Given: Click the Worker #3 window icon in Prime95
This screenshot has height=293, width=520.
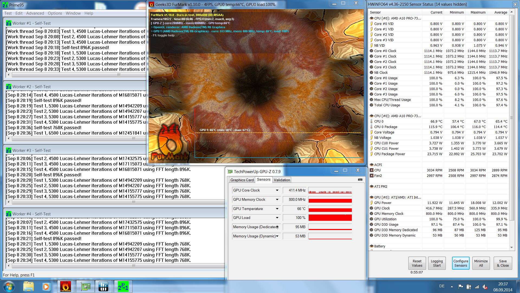Looking at the screenshot, I should 9,151.
